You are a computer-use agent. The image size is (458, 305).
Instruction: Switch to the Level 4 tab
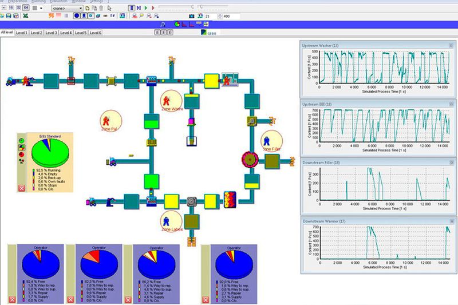(x=66, y=33)
